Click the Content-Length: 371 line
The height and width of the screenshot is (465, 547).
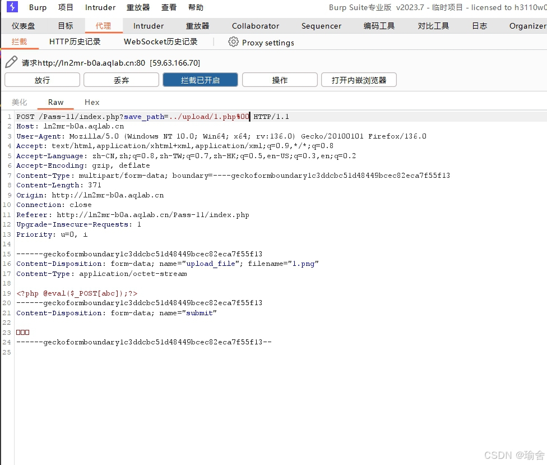[59, 185]
